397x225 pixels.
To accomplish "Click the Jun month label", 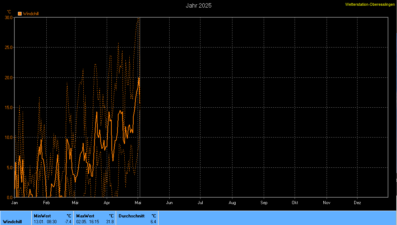I will click(x=169, y=203).
